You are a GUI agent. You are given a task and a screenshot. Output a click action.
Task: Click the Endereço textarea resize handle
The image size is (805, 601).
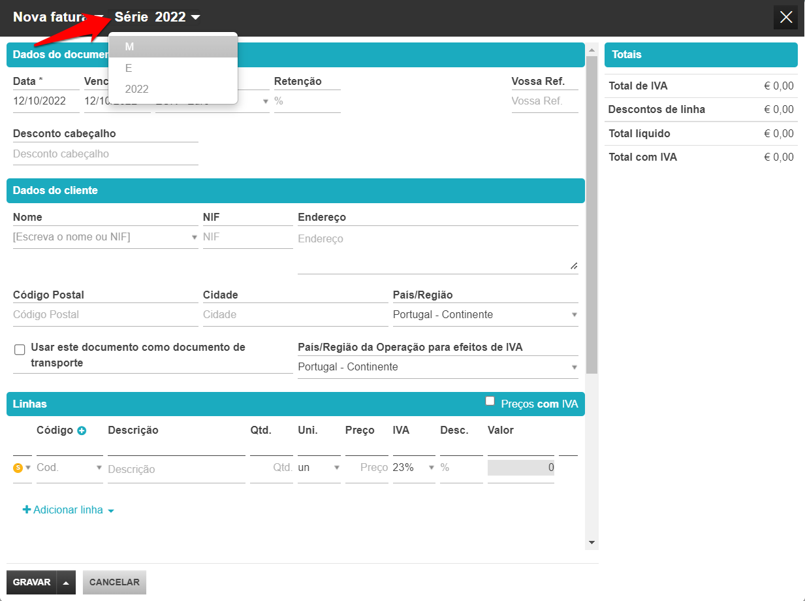tap(574, 265)
